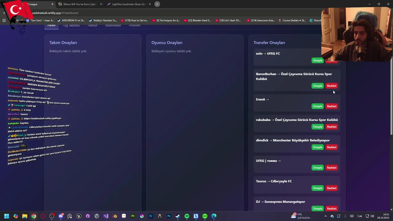This screenshot has height=221, width=393.
Task: Close the 'Where Will You be Born' tab
Action: [x=101, y=4]
